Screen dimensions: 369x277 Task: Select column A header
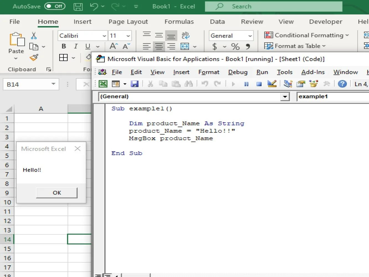coord(41,109)
